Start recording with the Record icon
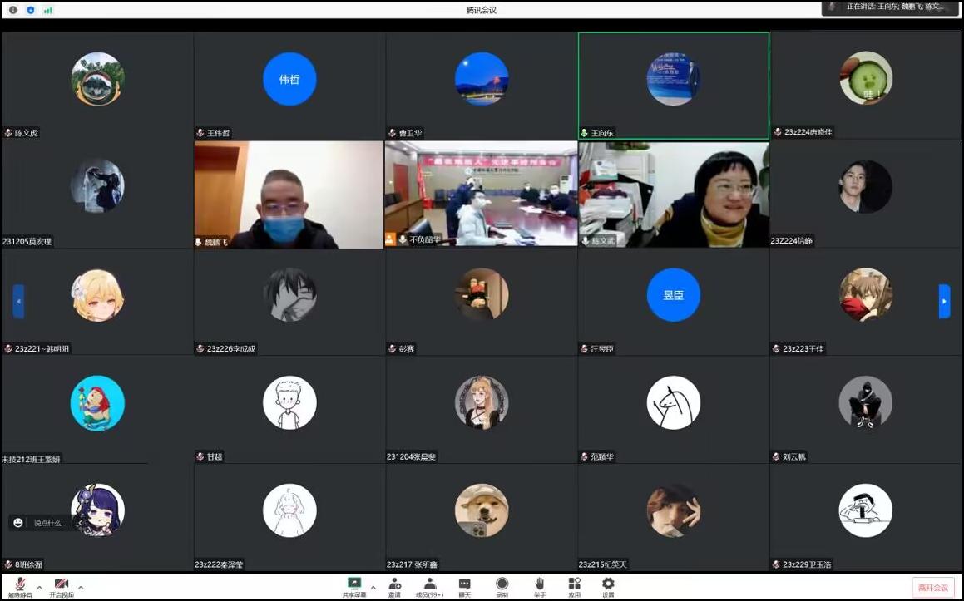Screen dimensions: 964x601 pos(502,585)
